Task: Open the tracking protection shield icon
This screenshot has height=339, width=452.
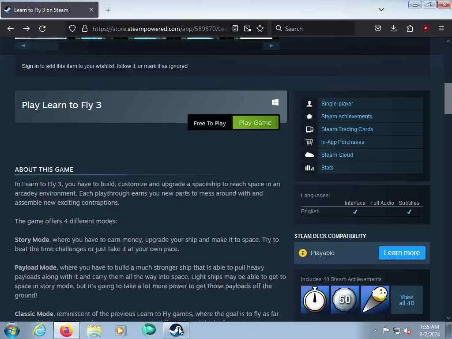Action: tap(72, 28)
